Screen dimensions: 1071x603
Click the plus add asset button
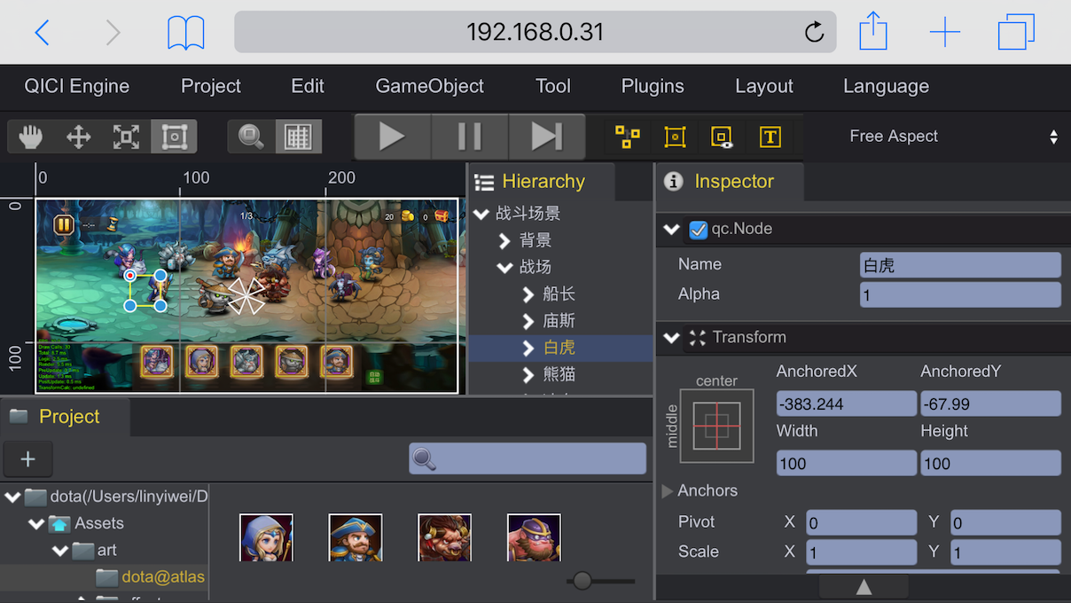27,458
